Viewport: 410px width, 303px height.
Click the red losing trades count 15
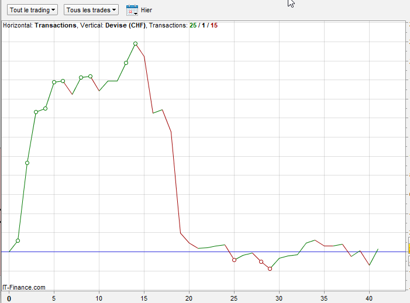click(x=214, y=25)
